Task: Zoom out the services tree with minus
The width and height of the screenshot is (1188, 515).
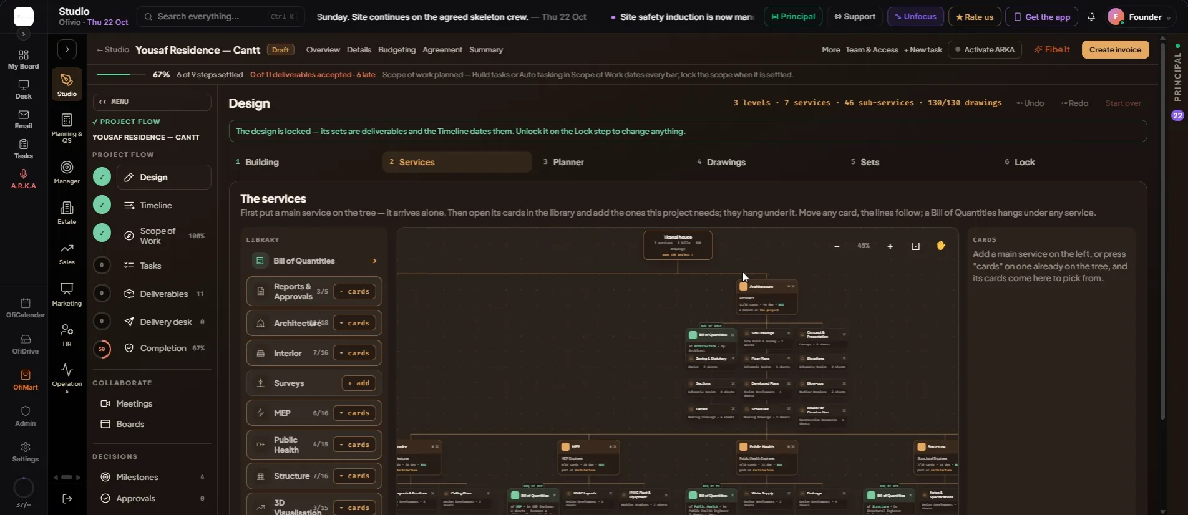Action: click(837, 246)
